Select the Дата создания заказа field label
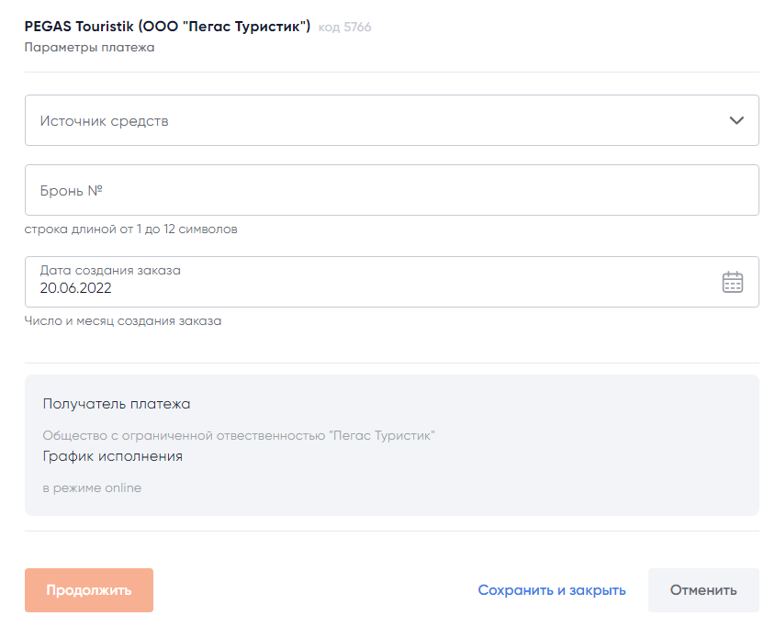 [x=110, y=270]
